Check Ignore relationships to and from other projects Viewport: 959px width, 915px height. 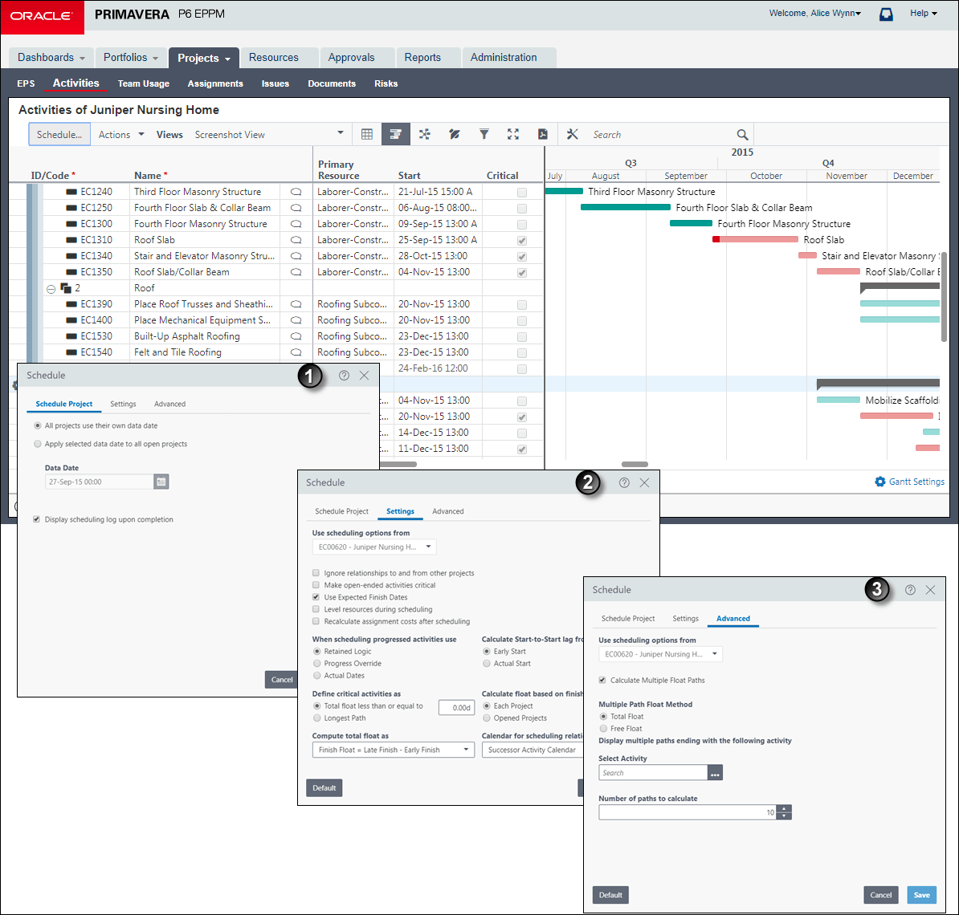click(x=316, y=573)
